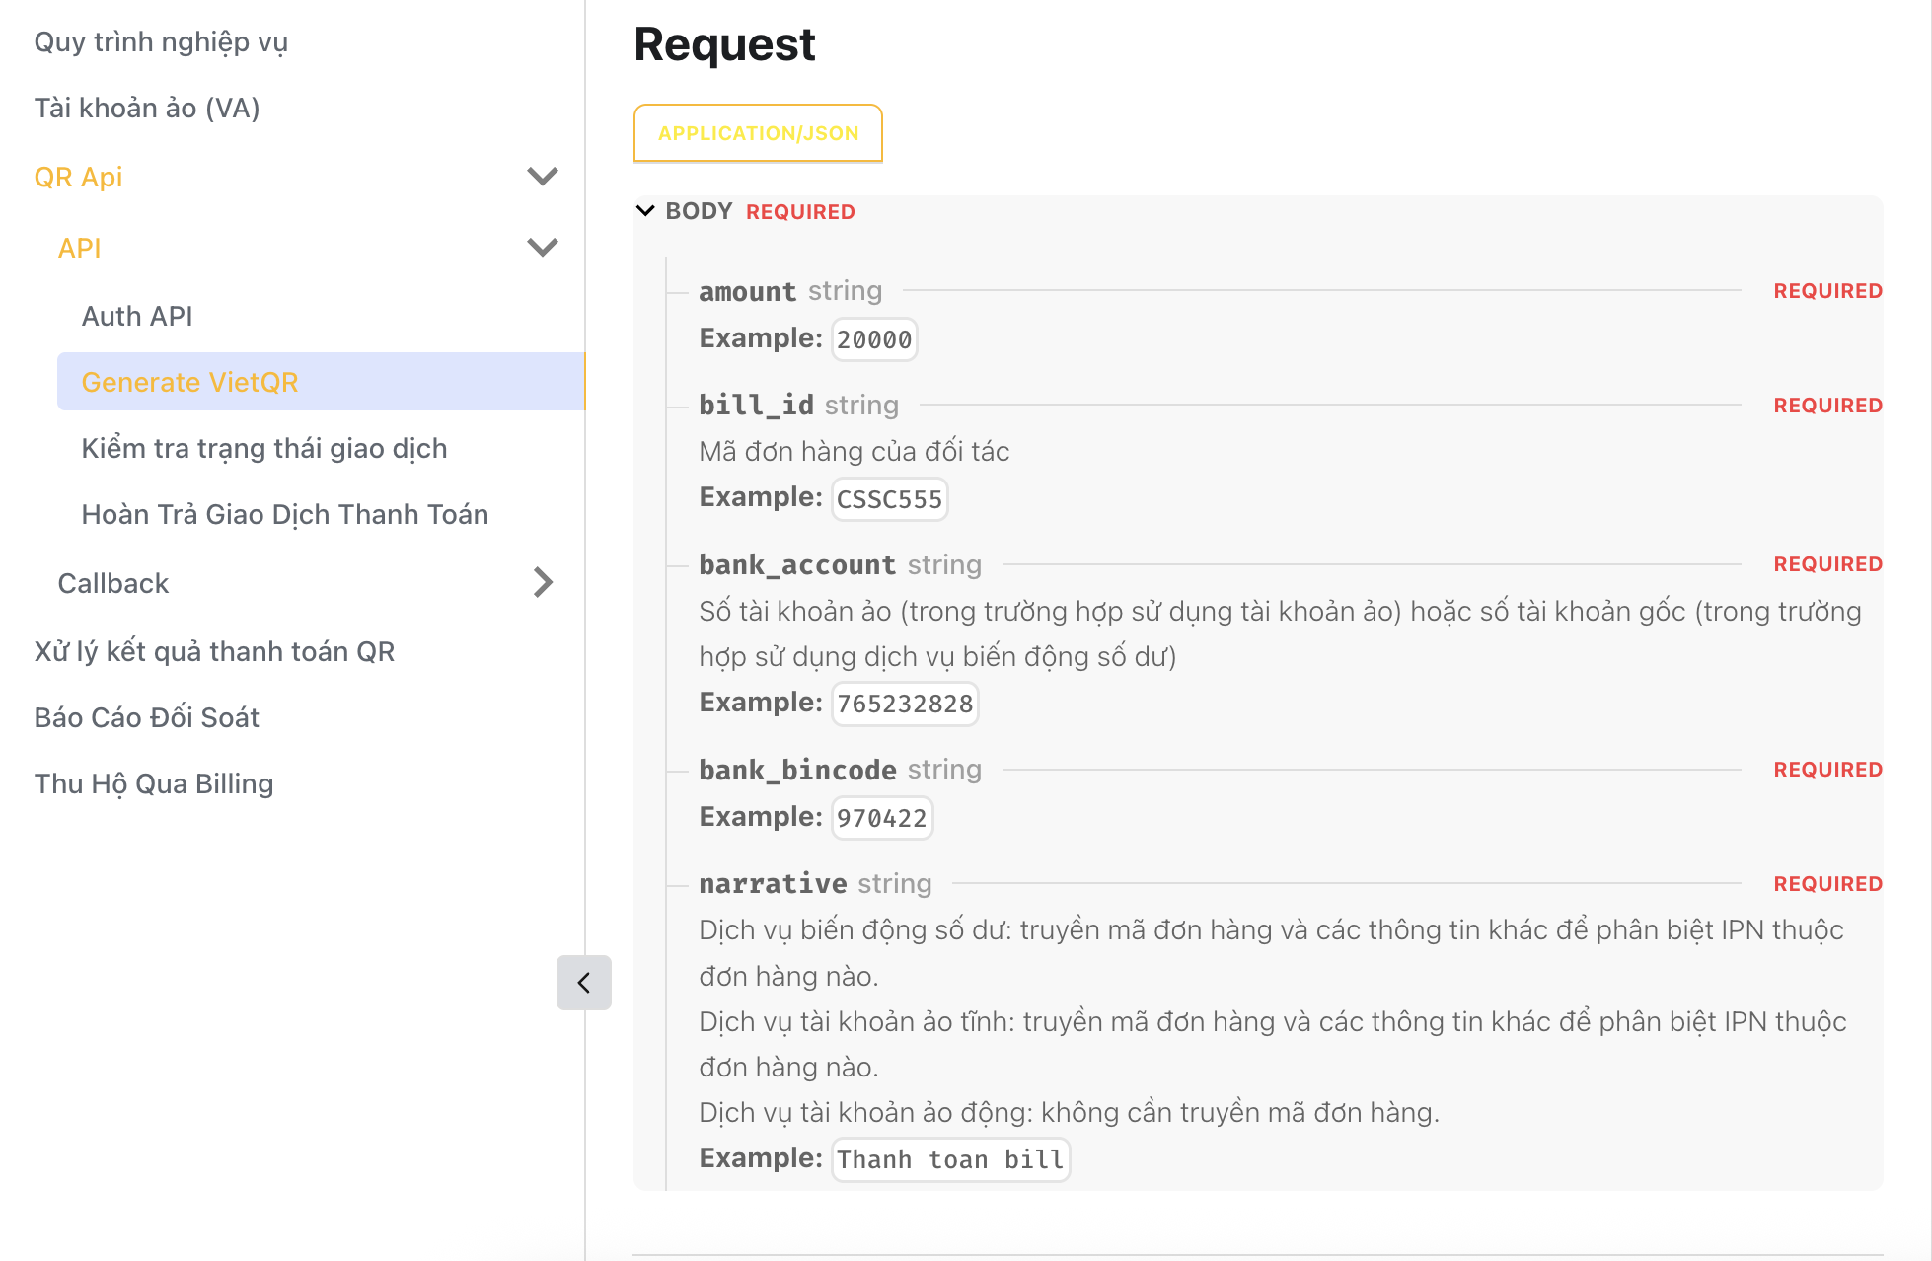Go to Auth API page
Viewport: 1932px width, 1261px height.
(137, 316)
